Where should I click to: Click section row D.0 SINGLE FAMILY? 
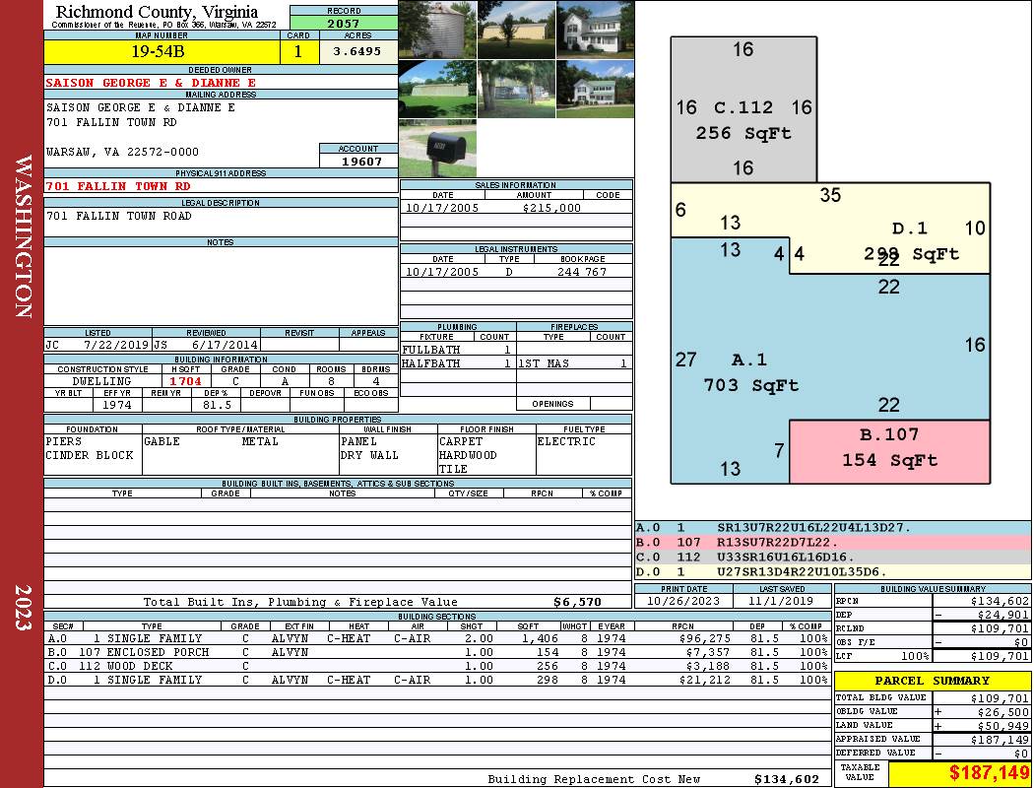pos(435,680)
